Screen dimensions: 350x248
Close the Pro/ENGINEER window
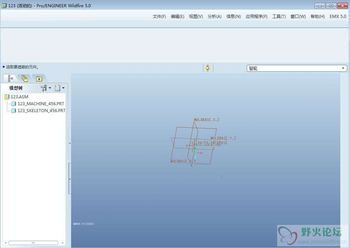[x=342, y=6]
